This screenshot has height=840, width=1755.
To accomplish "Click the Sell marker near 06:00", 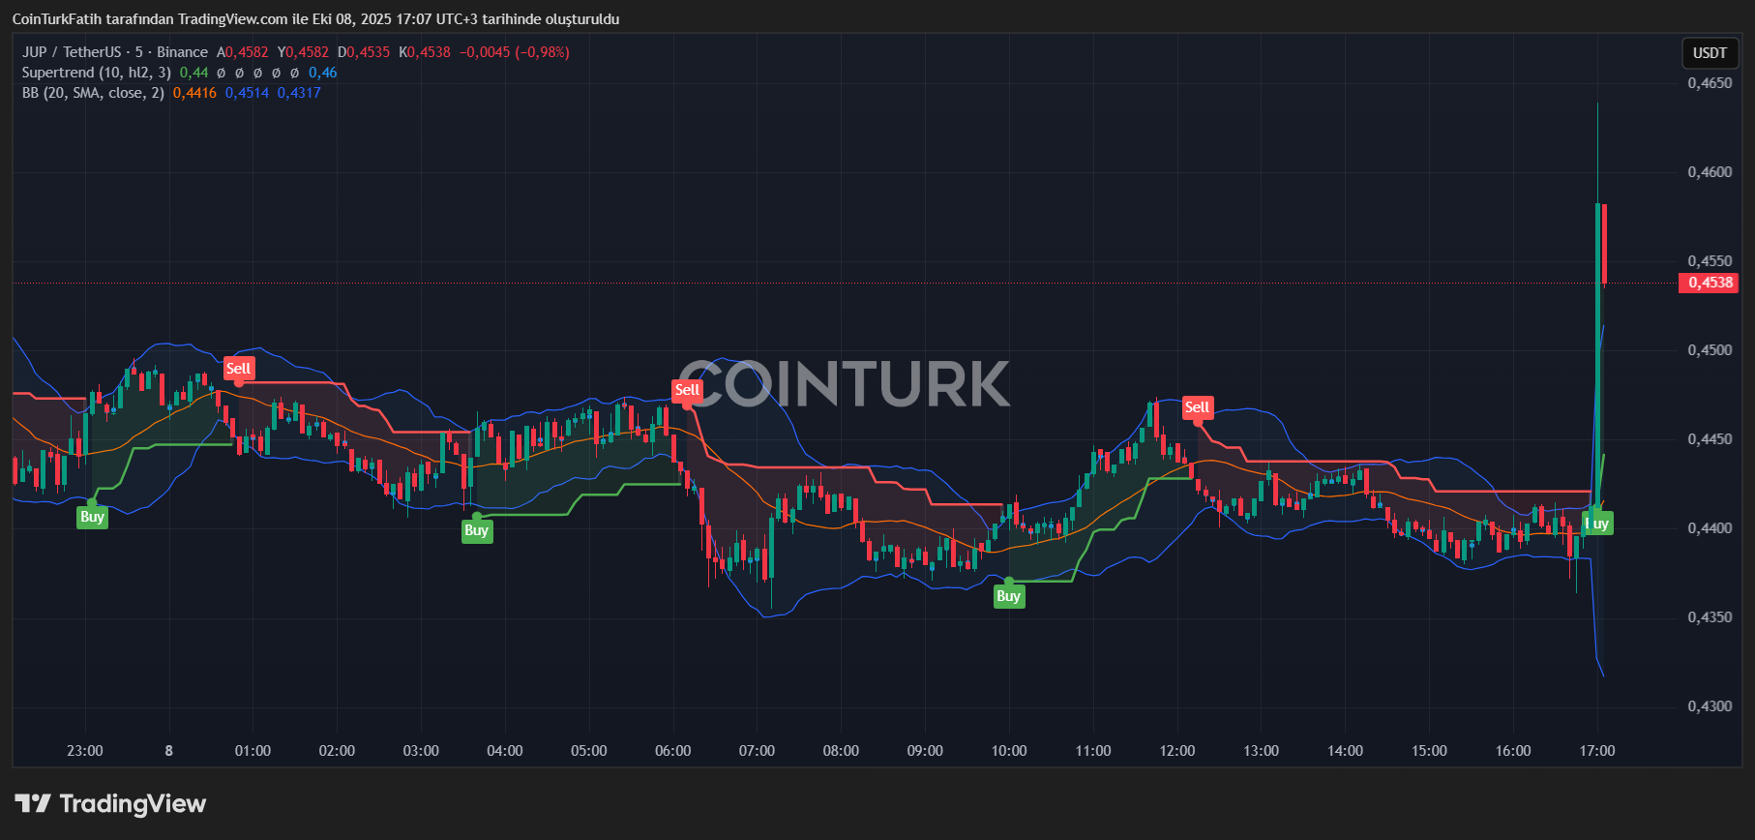I will click(687, 390).
